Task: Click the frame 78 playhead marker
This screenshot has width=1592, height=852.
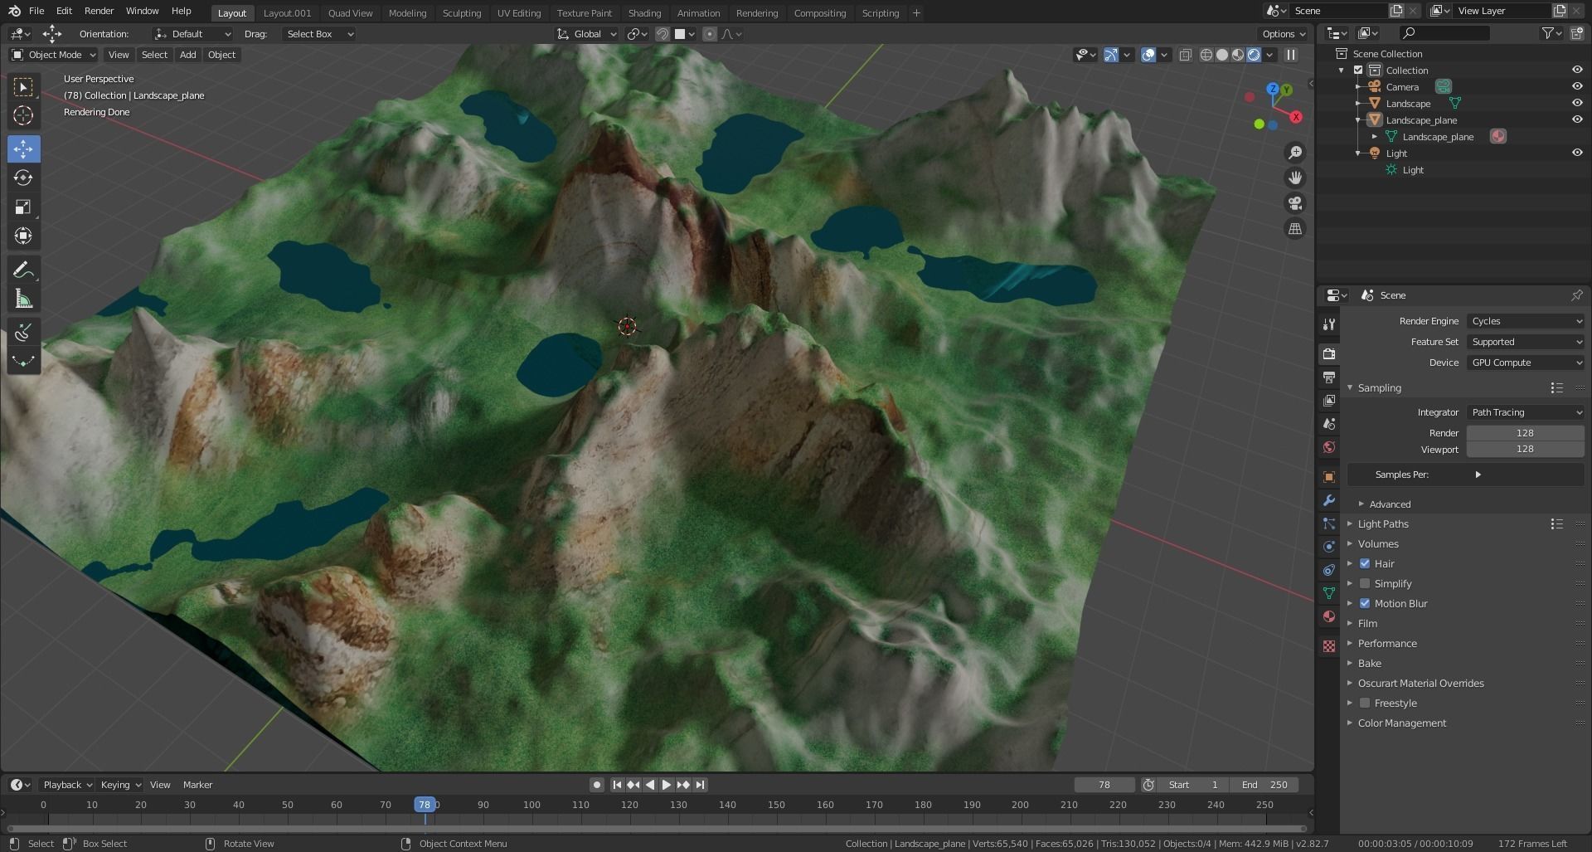Action: coord(425,805)
